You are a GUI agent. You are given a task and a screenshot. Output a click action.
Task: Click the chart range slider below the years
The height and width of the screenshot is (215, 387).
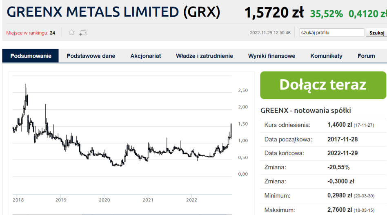(x=122, y=213)
